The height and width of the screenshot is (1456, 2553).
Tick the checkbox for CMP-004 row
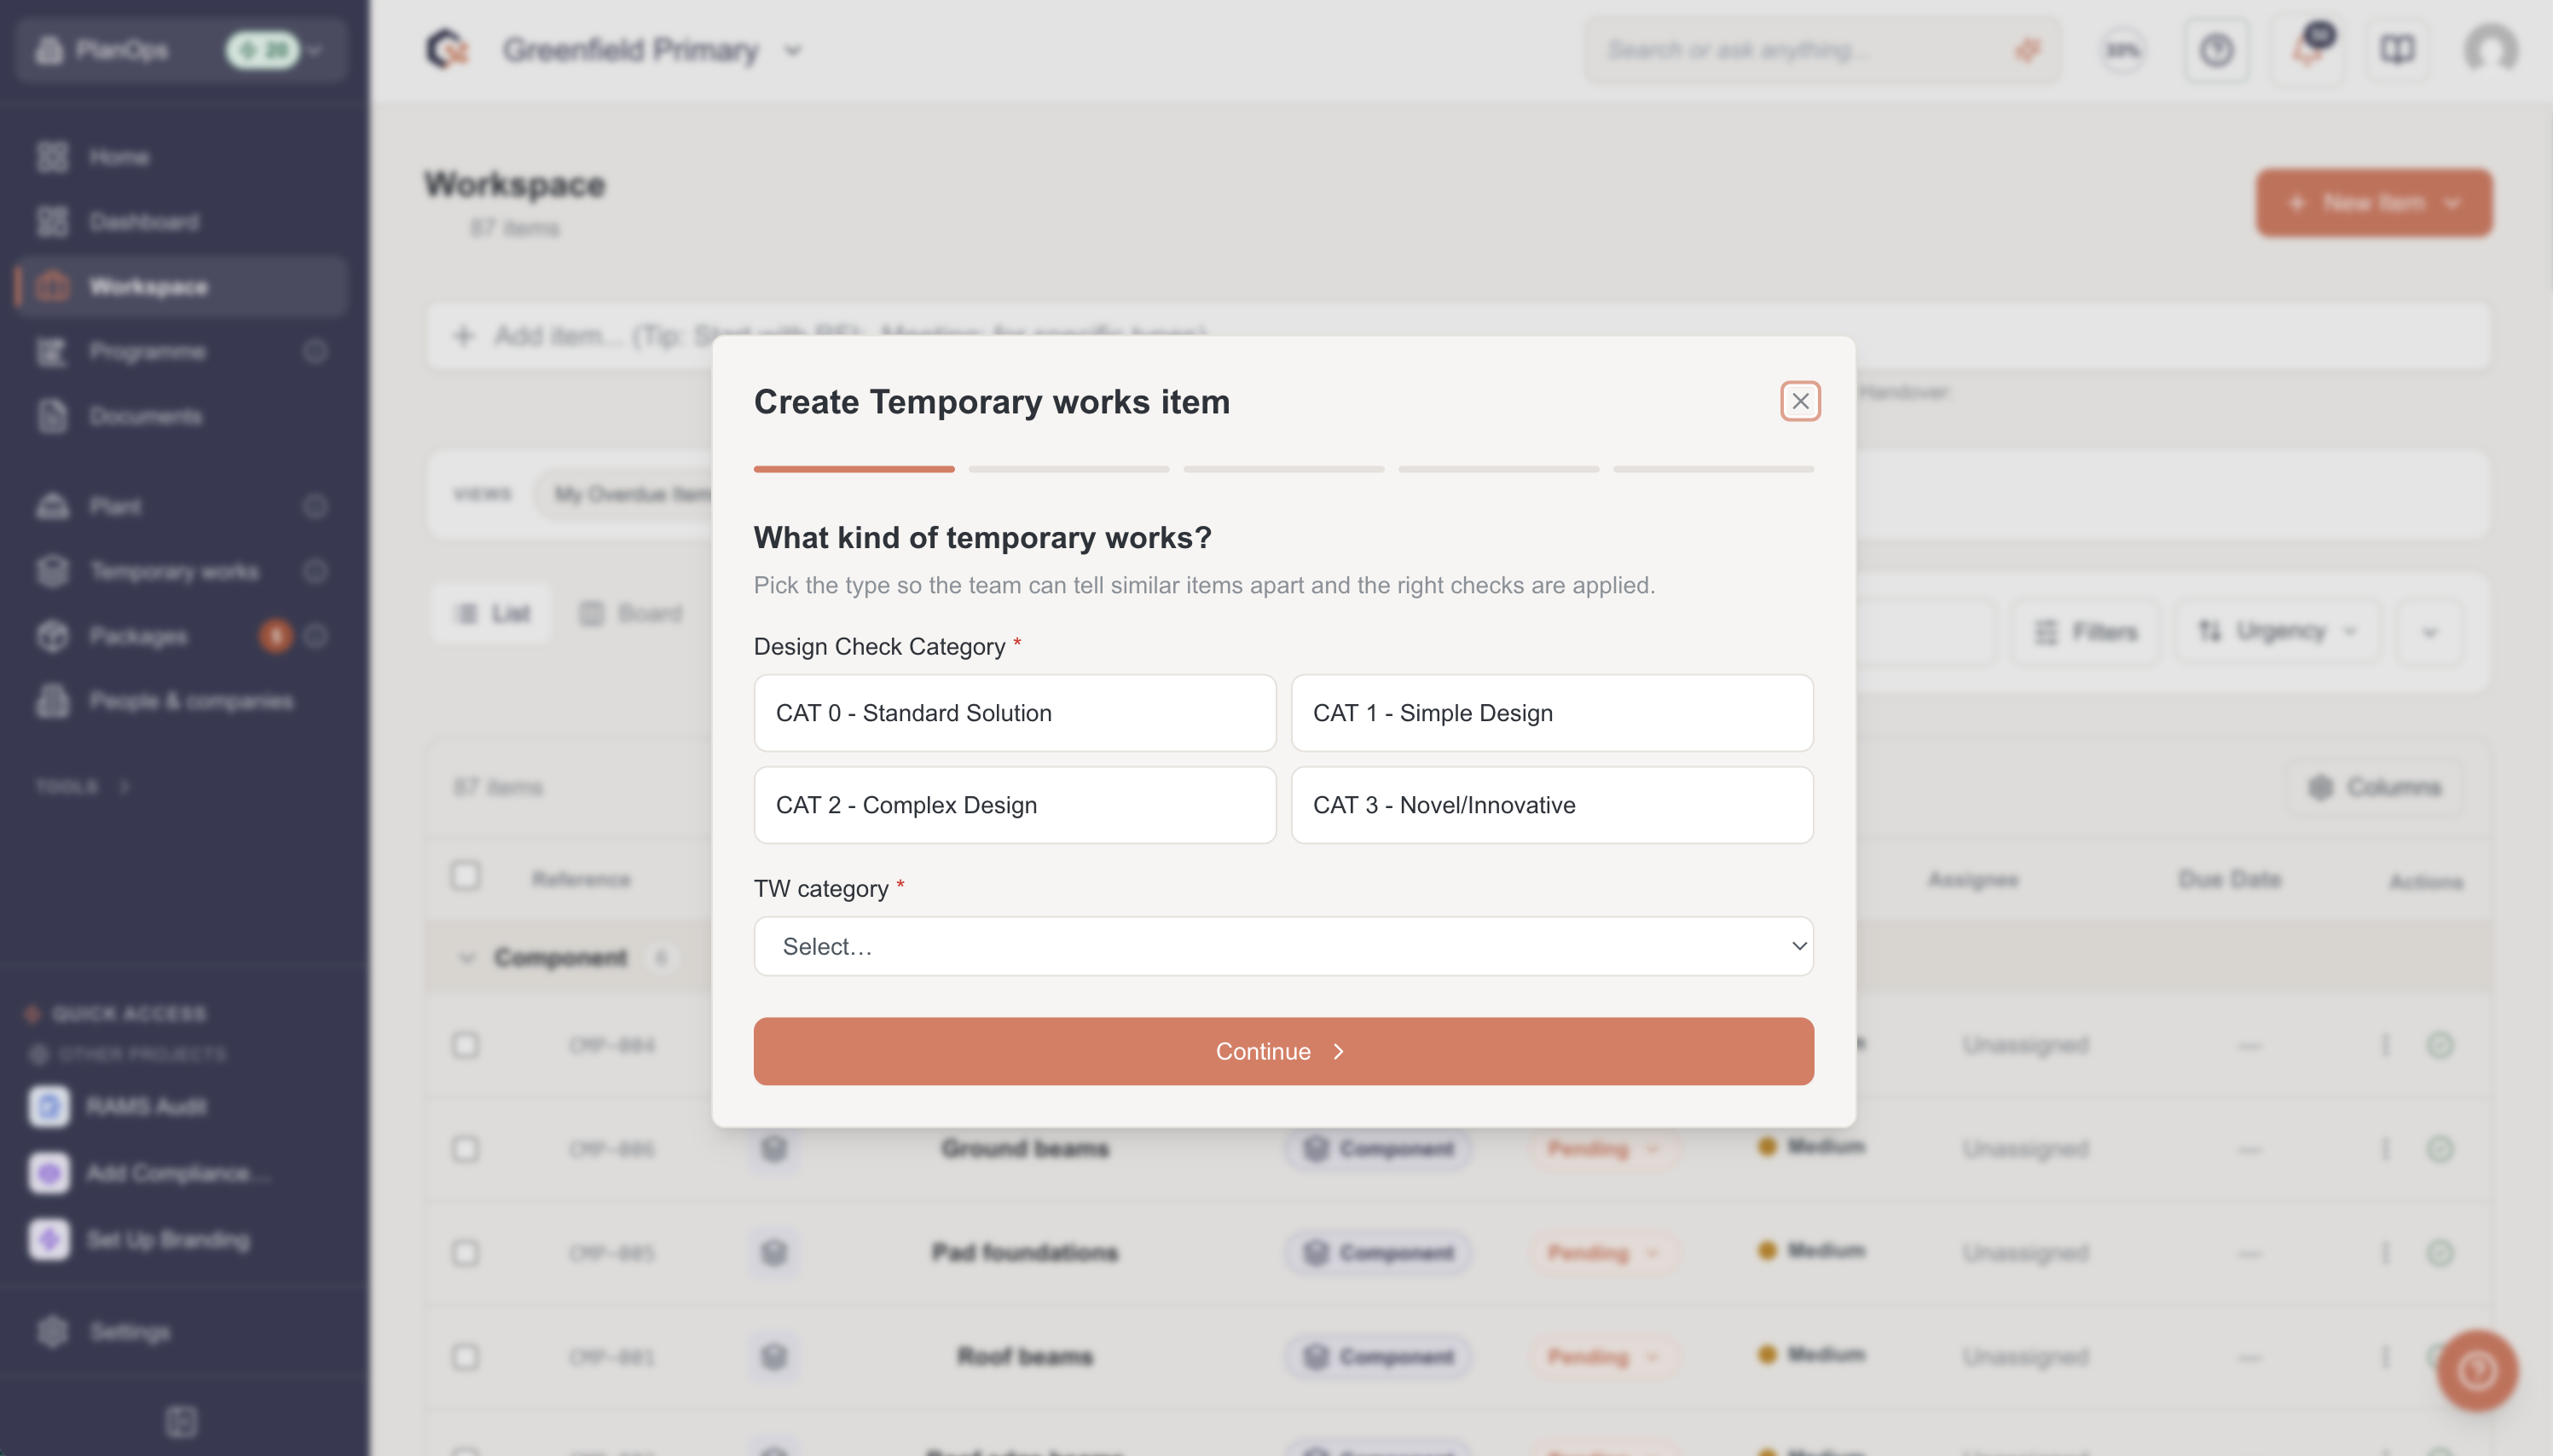click(x=465, y=1045)
